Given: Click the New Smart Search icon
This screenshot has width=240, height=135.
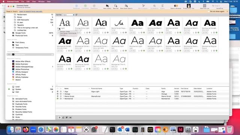Looking at the screenshot, I should pyautogui.click(x=126, y=6).
